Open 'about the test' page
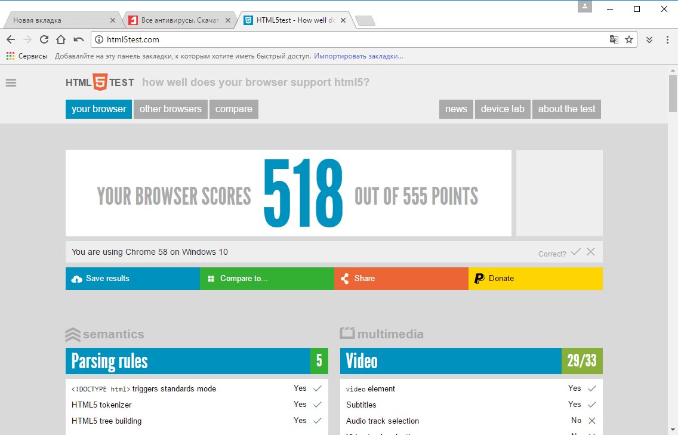This screenshot has width=678, height=435. [x=566, y=109]
